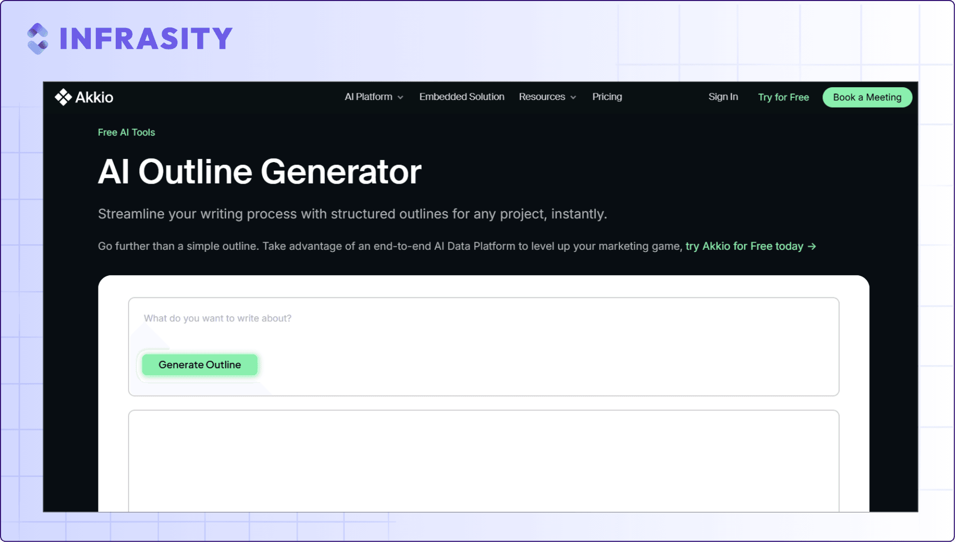Click the Book a Meeting button
Image resolution: width=955 pixels, height=542 pixels.
point(867,97)
